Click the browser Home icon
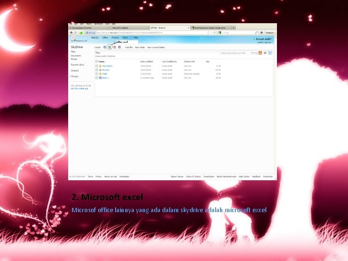 coord(261,33)
